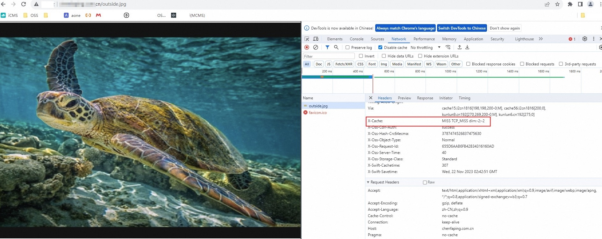The height and width of the screenshot is (239, 602).
Task: Select outside.jpg in request list
Action: (x=333, y=106)
